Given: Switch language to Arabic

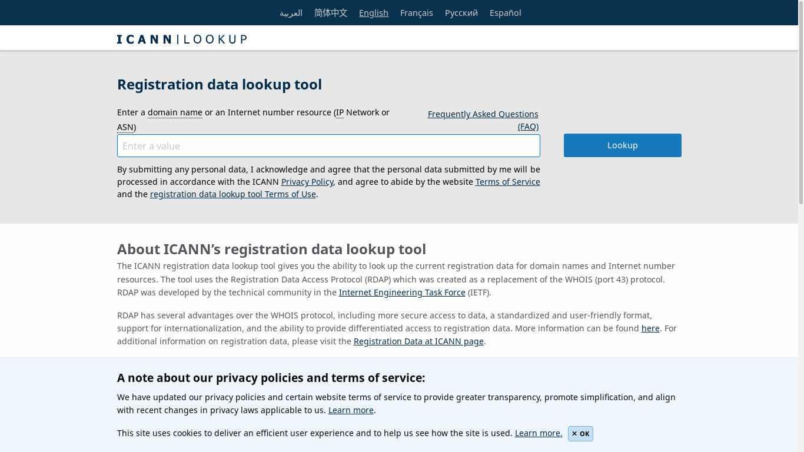Looking at the screenshot, I should click(x=291, y=13).
